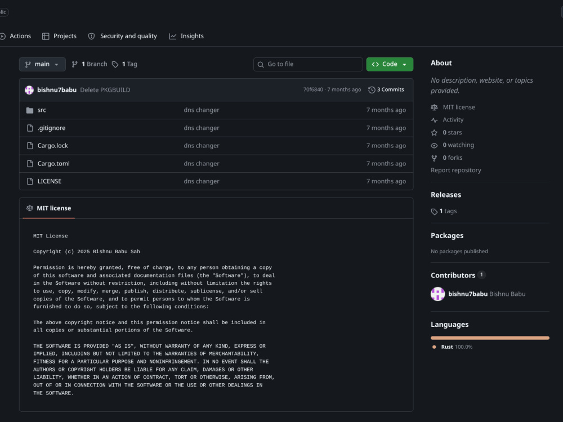Click the law scale icon in About
This screenshot has width=563, height=422.
tap(434, 107)
